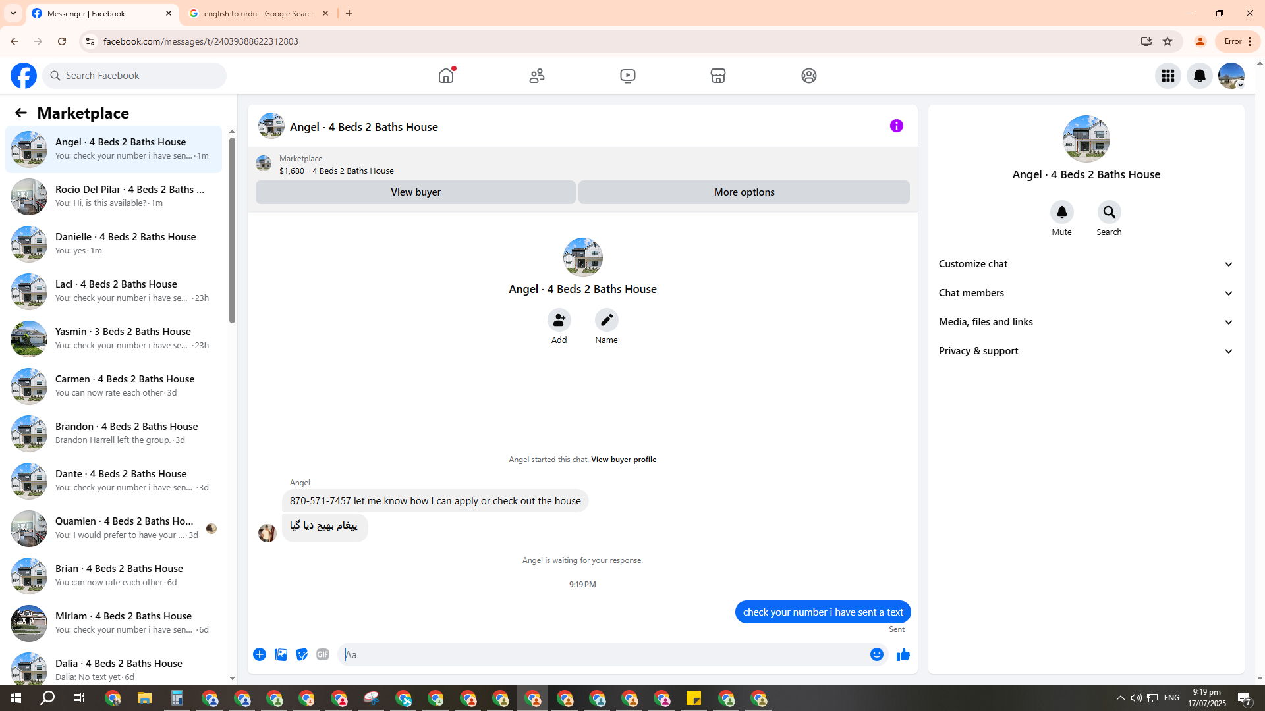Open the notifications bell
This screenshot has width=1265, height=711.
coord(1200,76)
